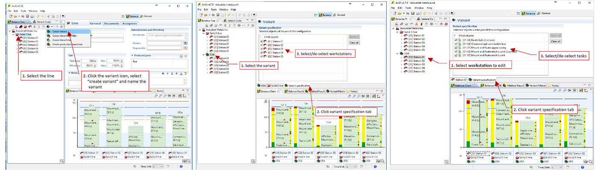
Task: Toggle Station 03 checkbox in middle window Child objects
Action: pyautogui.click(x=262, y=49)
